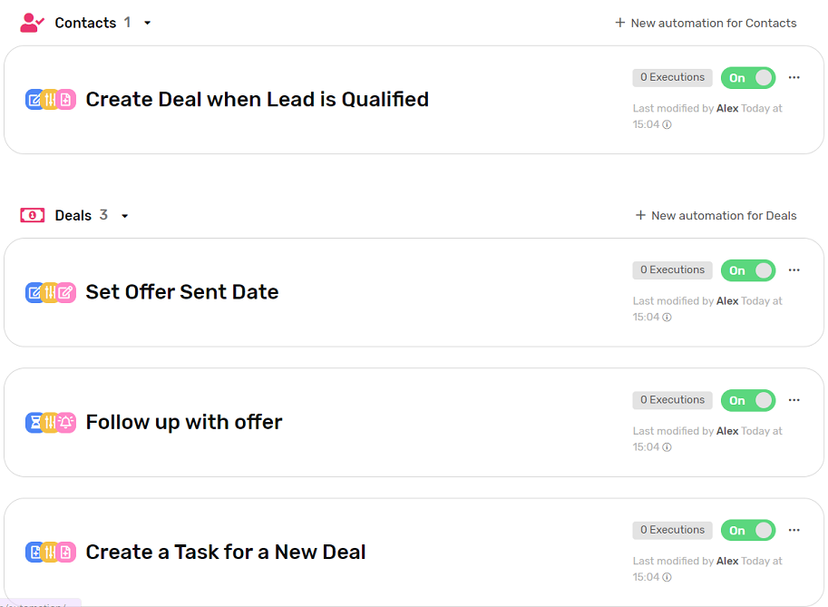Turn off Create Deal when Lead is Qualified
This screenshot has height=607, width=828.
[x=748, y=77]
